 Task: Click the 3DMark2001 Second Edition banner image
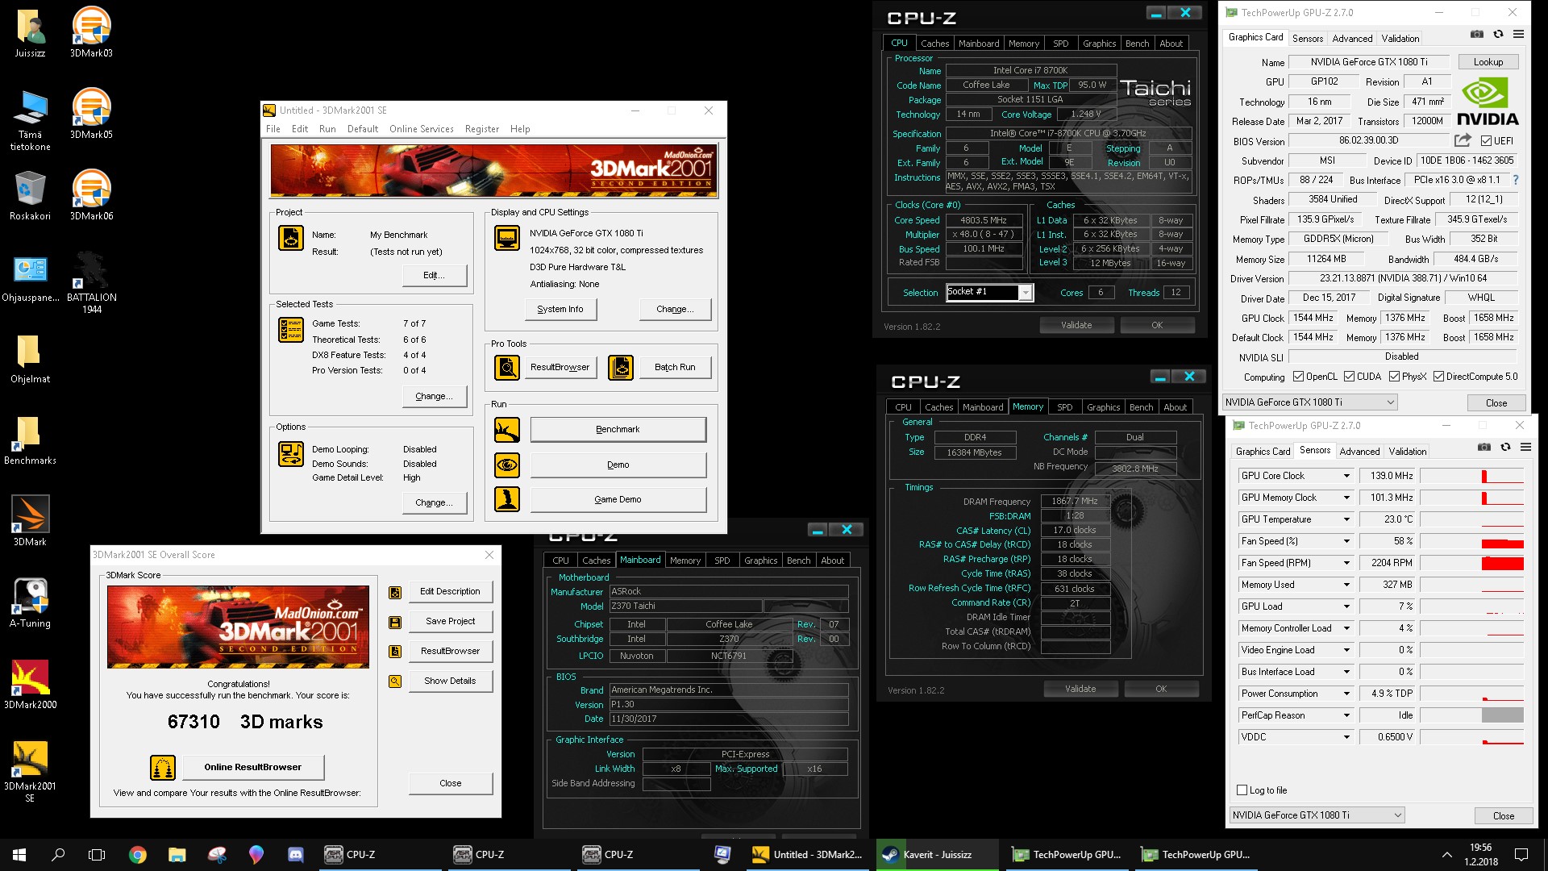(x=493, y=170)
